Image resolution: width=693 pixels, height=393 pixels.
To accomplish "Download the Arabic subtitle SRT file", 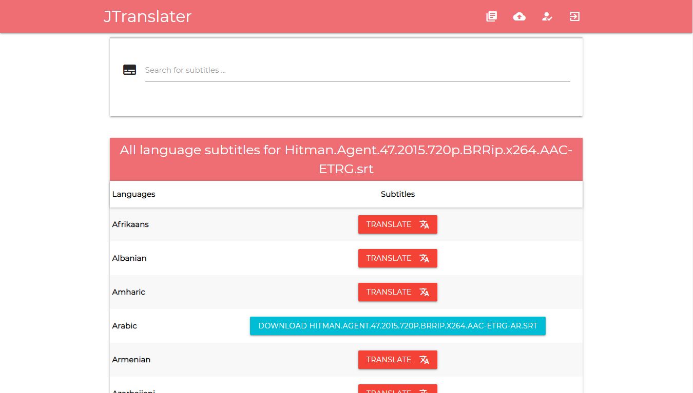I will point(398,326).
